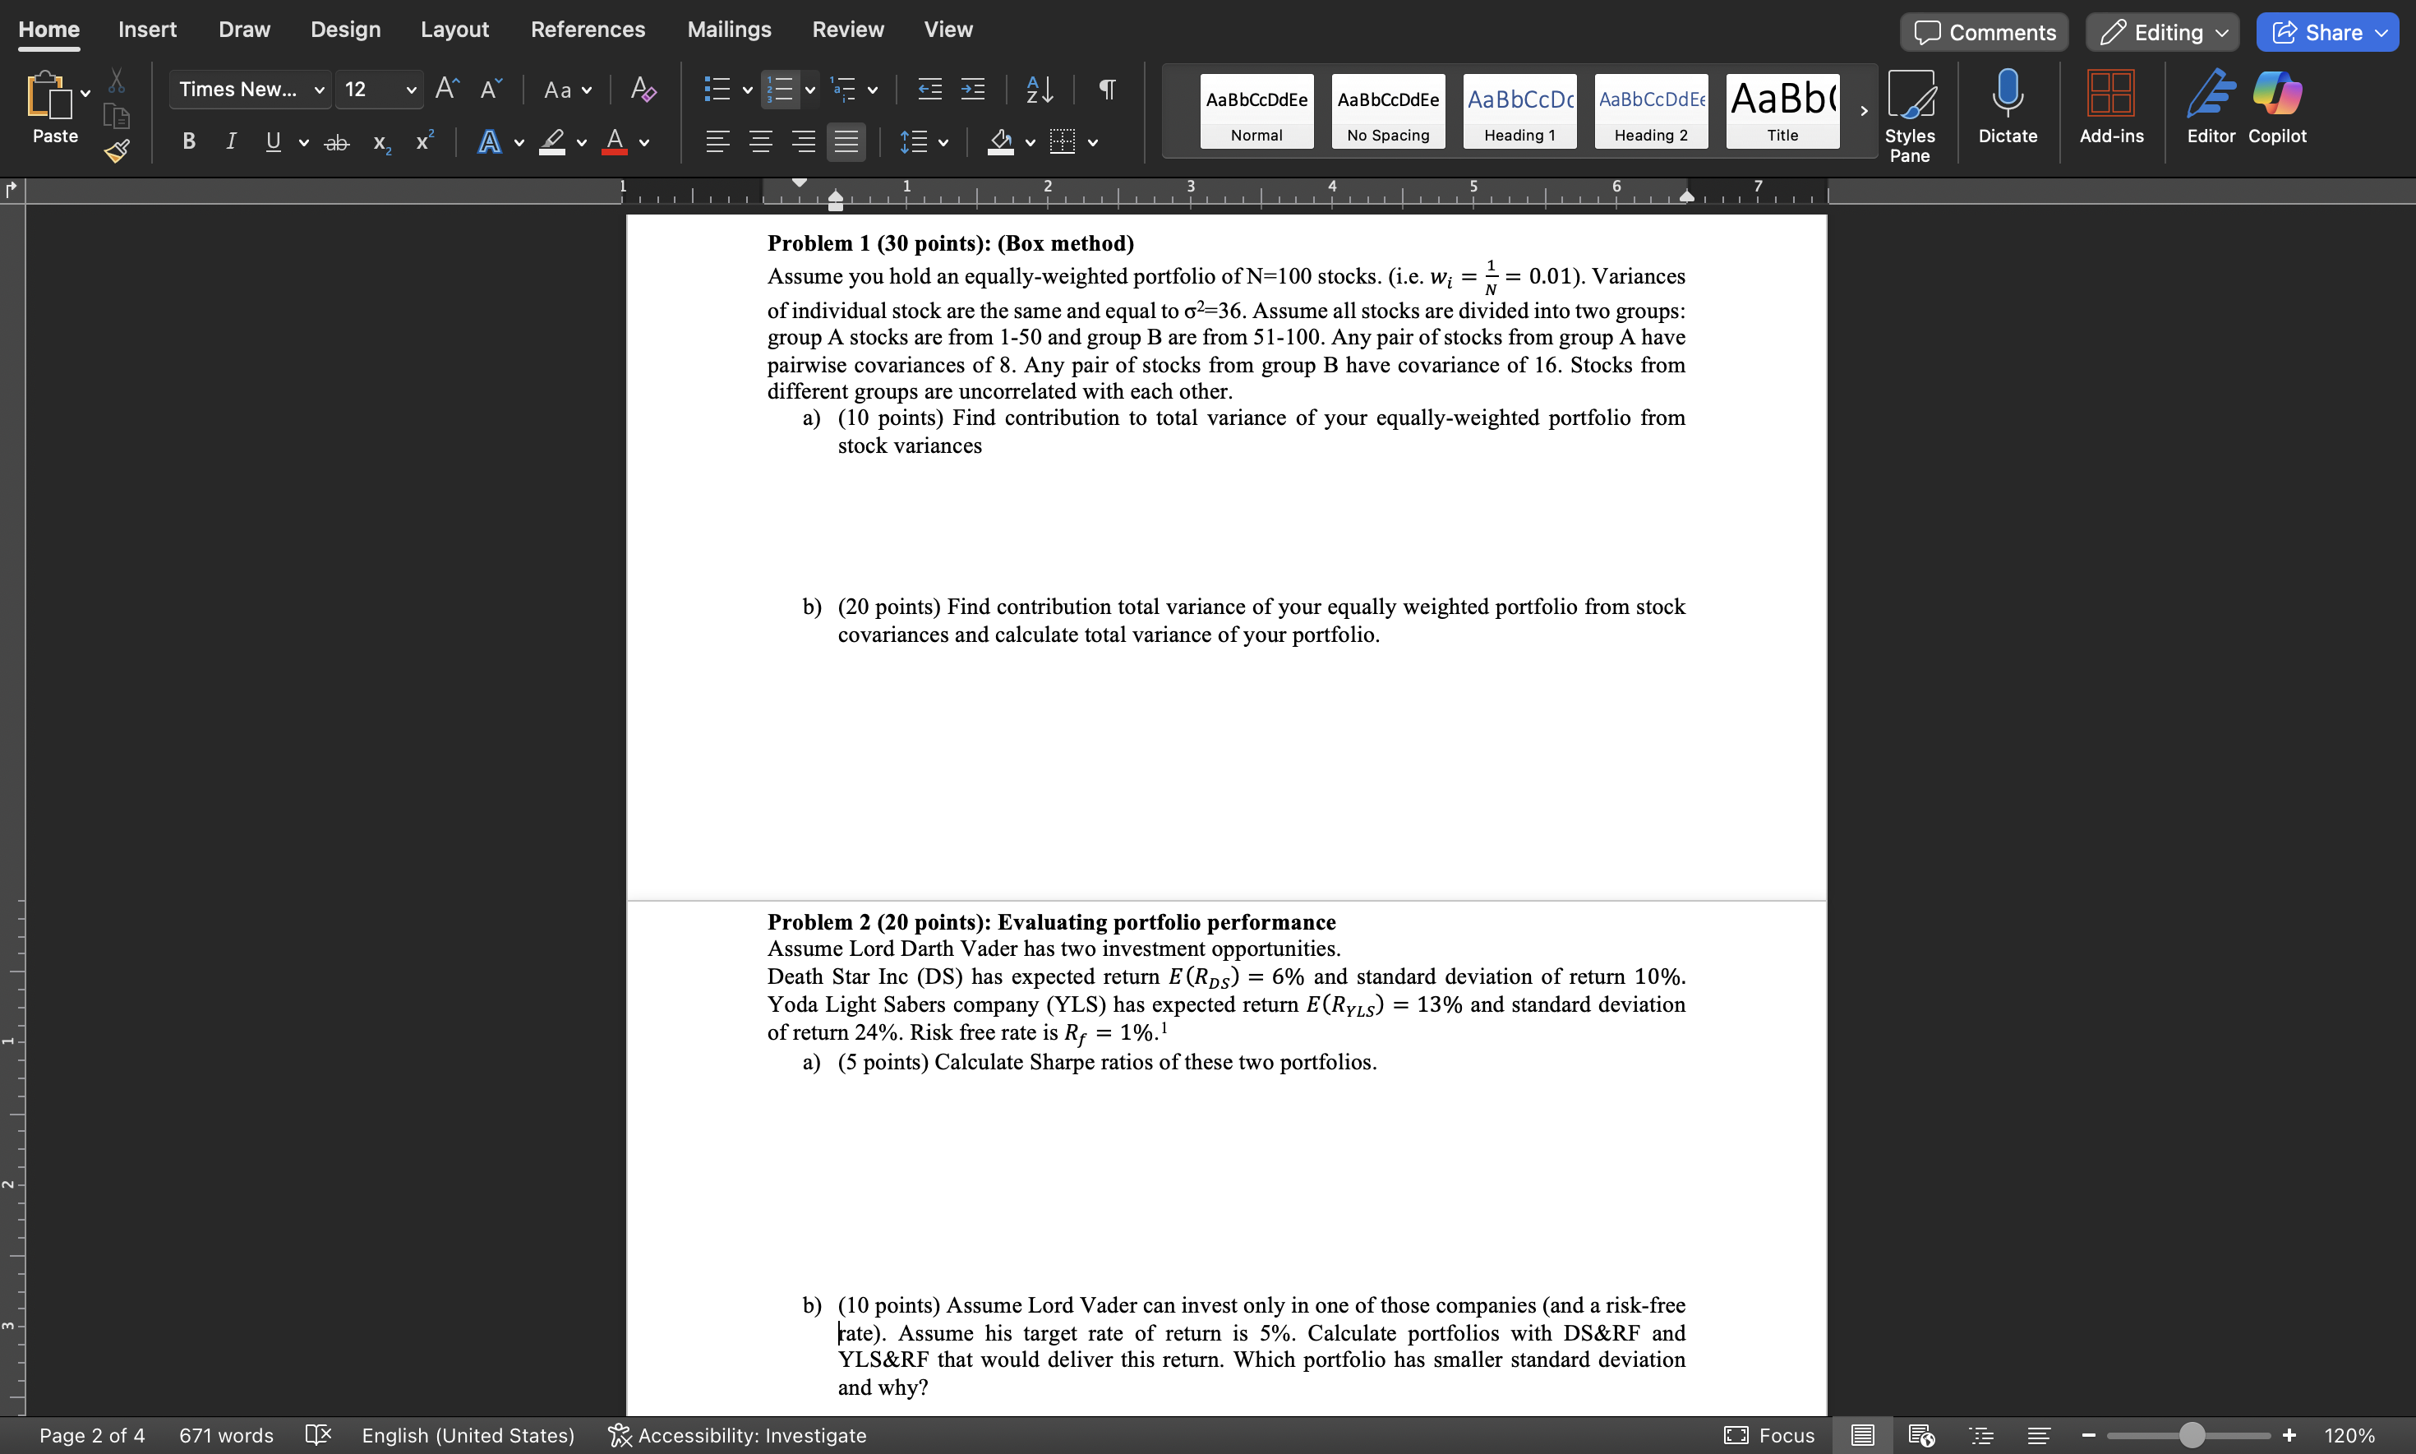Select justify text alignment

pos(846,142)
